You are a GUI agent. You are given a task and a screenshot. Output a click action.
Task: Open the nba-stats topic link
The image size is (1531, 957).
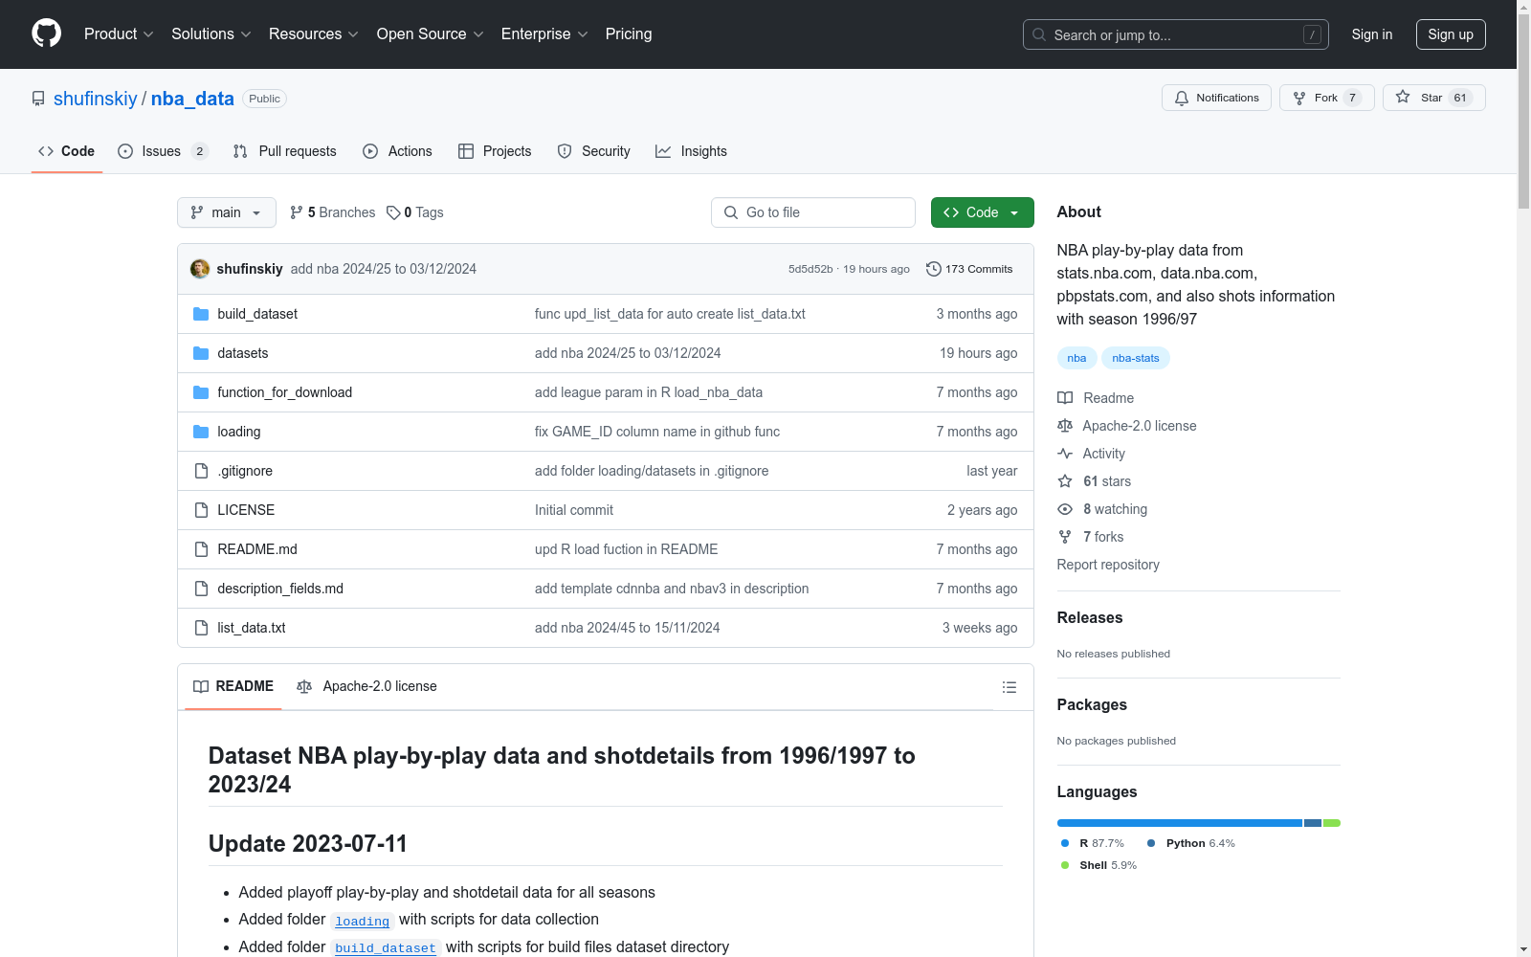(x=1135, y=358)
